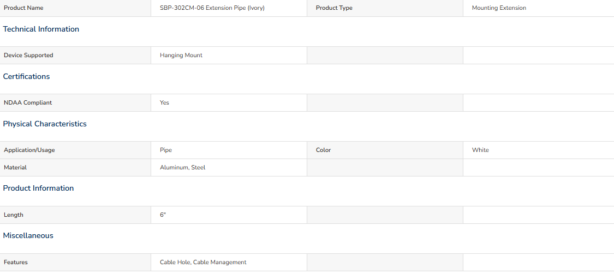Click the Product Type label cell
The width and height of the screenshot is (614, 274).
coord(385,8)
